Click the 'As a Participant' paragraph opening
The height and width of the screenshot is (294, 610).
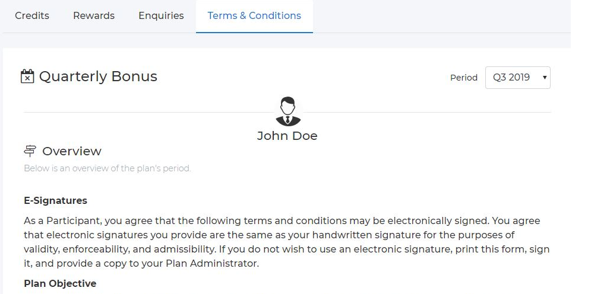pyautogui.click(x=63, y=220)
